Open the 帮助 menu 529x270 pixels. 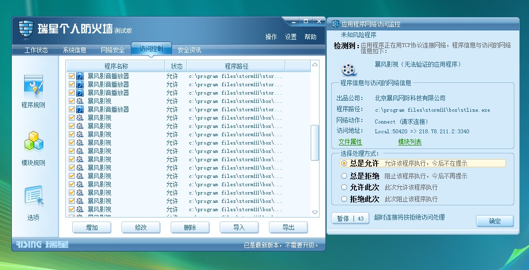click(310, 37)
